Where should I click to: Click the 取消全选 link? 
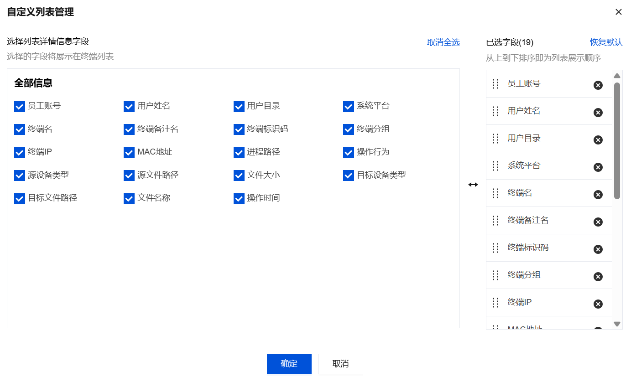[x=443, y=42]
